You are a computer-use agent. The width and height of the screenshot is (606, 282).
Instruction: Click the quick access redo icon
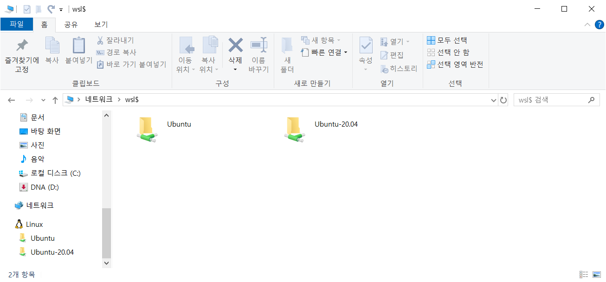(x=51, y=9)
